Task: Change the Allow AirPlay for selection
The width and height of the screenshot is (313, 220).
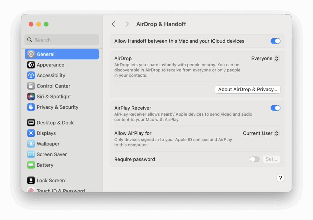Action: (261, 133)
